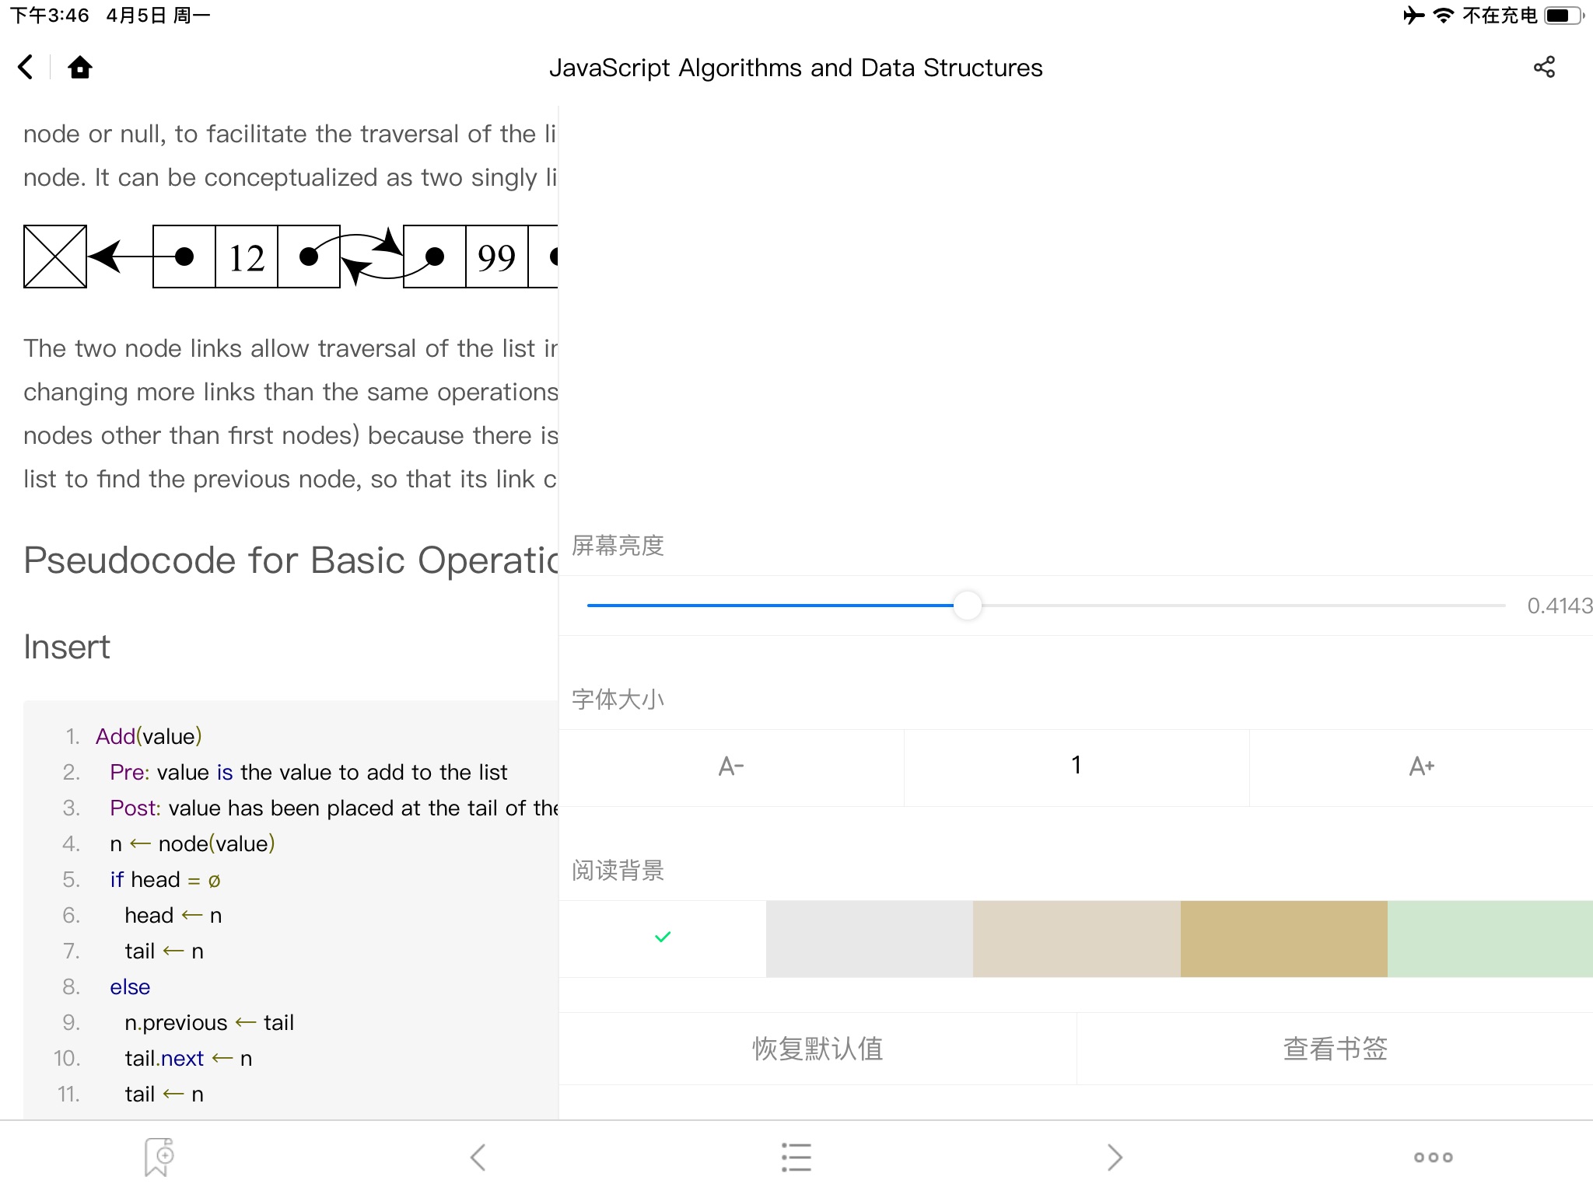
Task: Choose the light green reading background
Action: (1490, 938)
